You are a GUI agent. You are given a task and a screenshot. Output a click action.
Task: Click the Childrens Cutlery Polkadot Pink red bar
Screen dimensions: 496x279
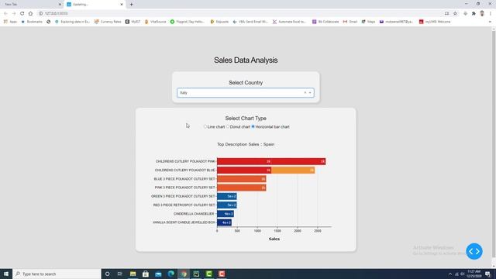(x=271, y=161)
